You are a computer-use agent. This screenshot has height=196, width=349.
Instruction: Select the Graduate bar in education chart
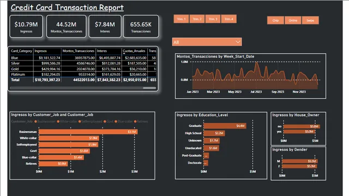click(225, 126)
